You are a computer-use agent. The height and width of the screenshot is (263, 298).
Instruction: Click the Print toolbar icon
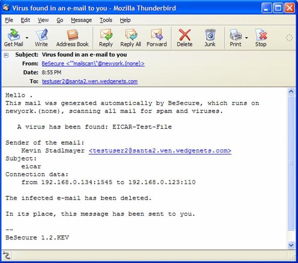[x=236, y=38]
